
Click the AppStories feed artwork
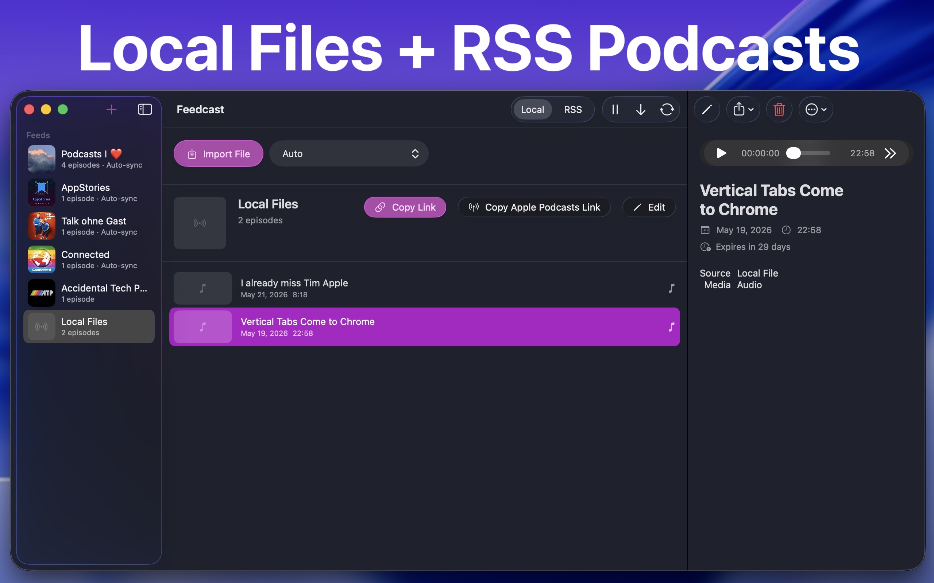(x=42, y=192)
